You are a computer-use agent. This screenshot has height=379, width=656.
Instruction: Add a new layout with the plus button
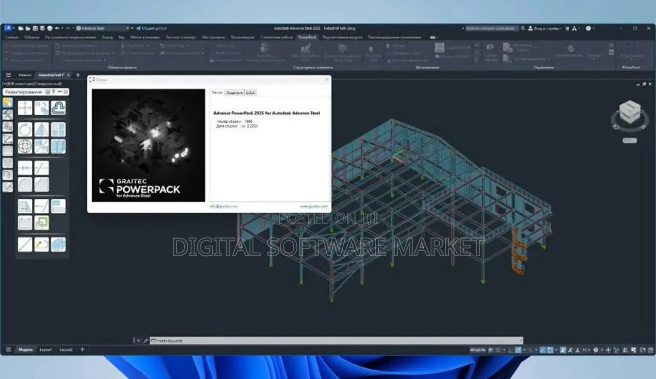[x=82, y=350]
